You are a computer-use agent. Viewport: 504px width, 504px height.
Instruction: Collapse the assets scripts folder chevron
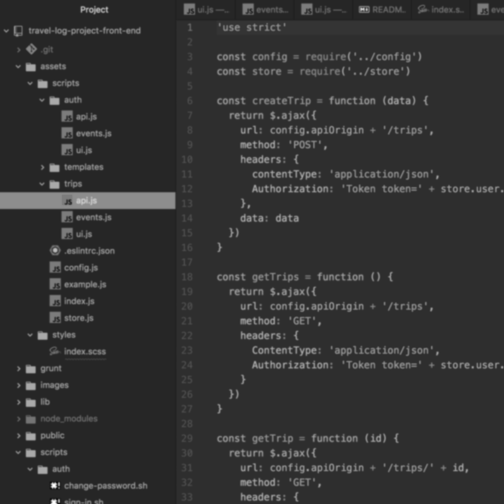coord(30,83)
